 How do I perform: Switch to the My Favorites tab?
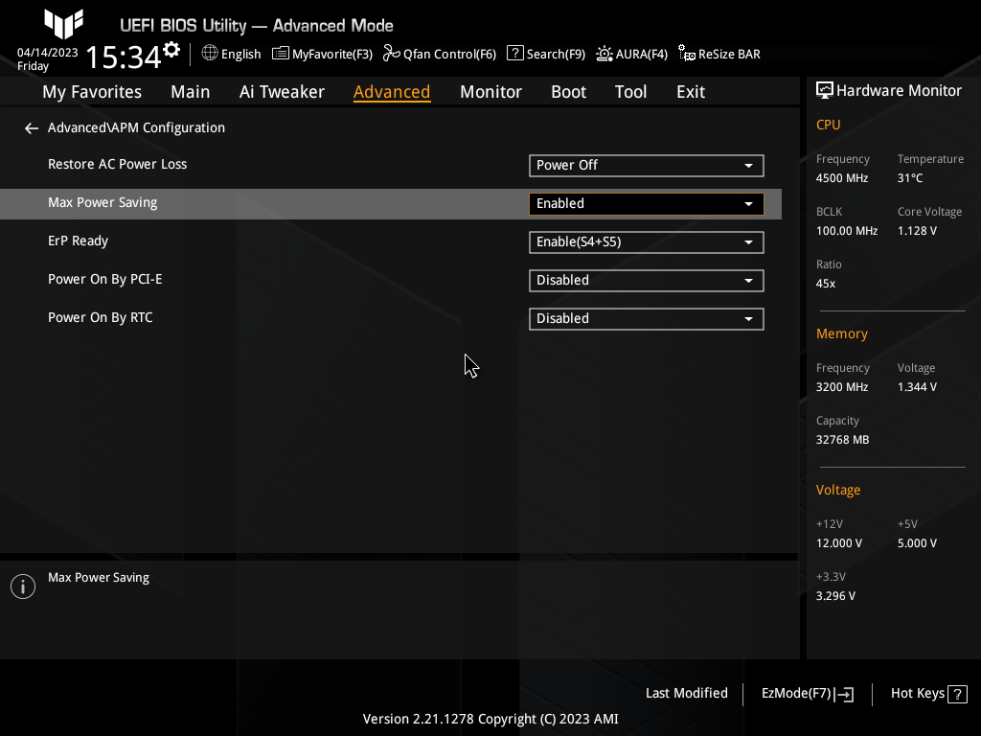point(92,92)
